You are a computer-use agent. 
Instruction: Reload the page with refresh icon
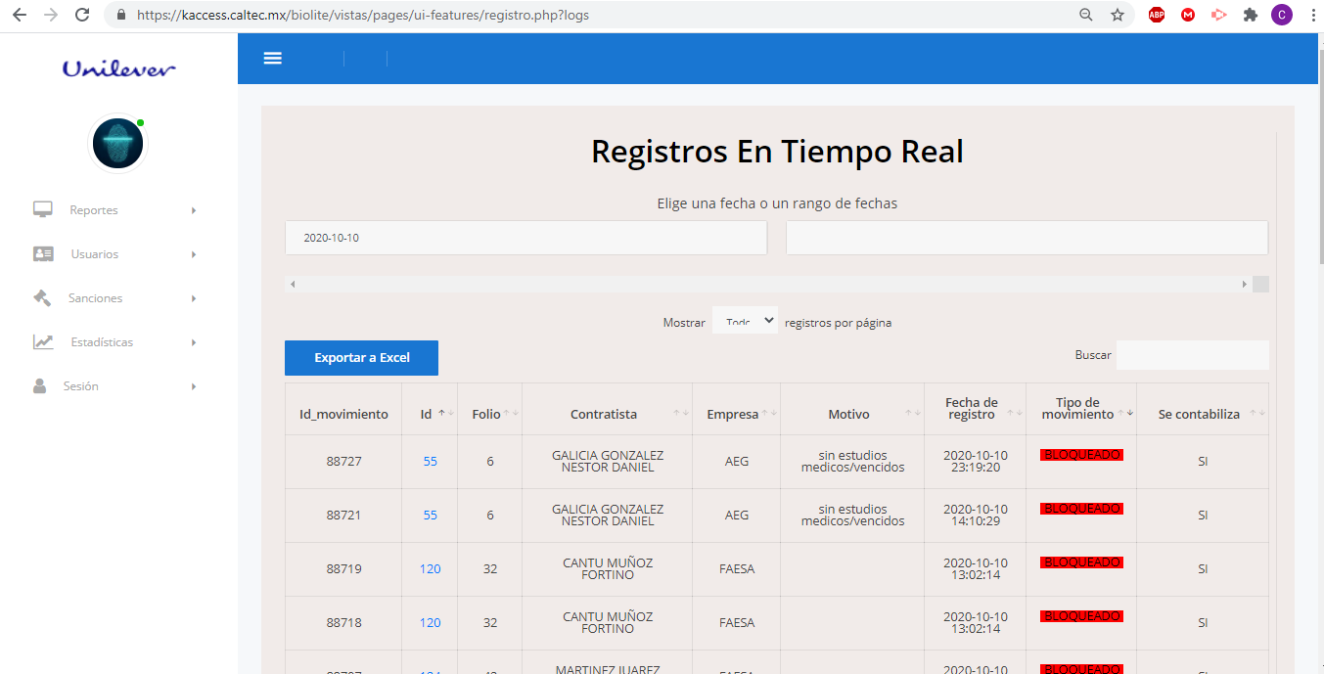coord(82,15)
